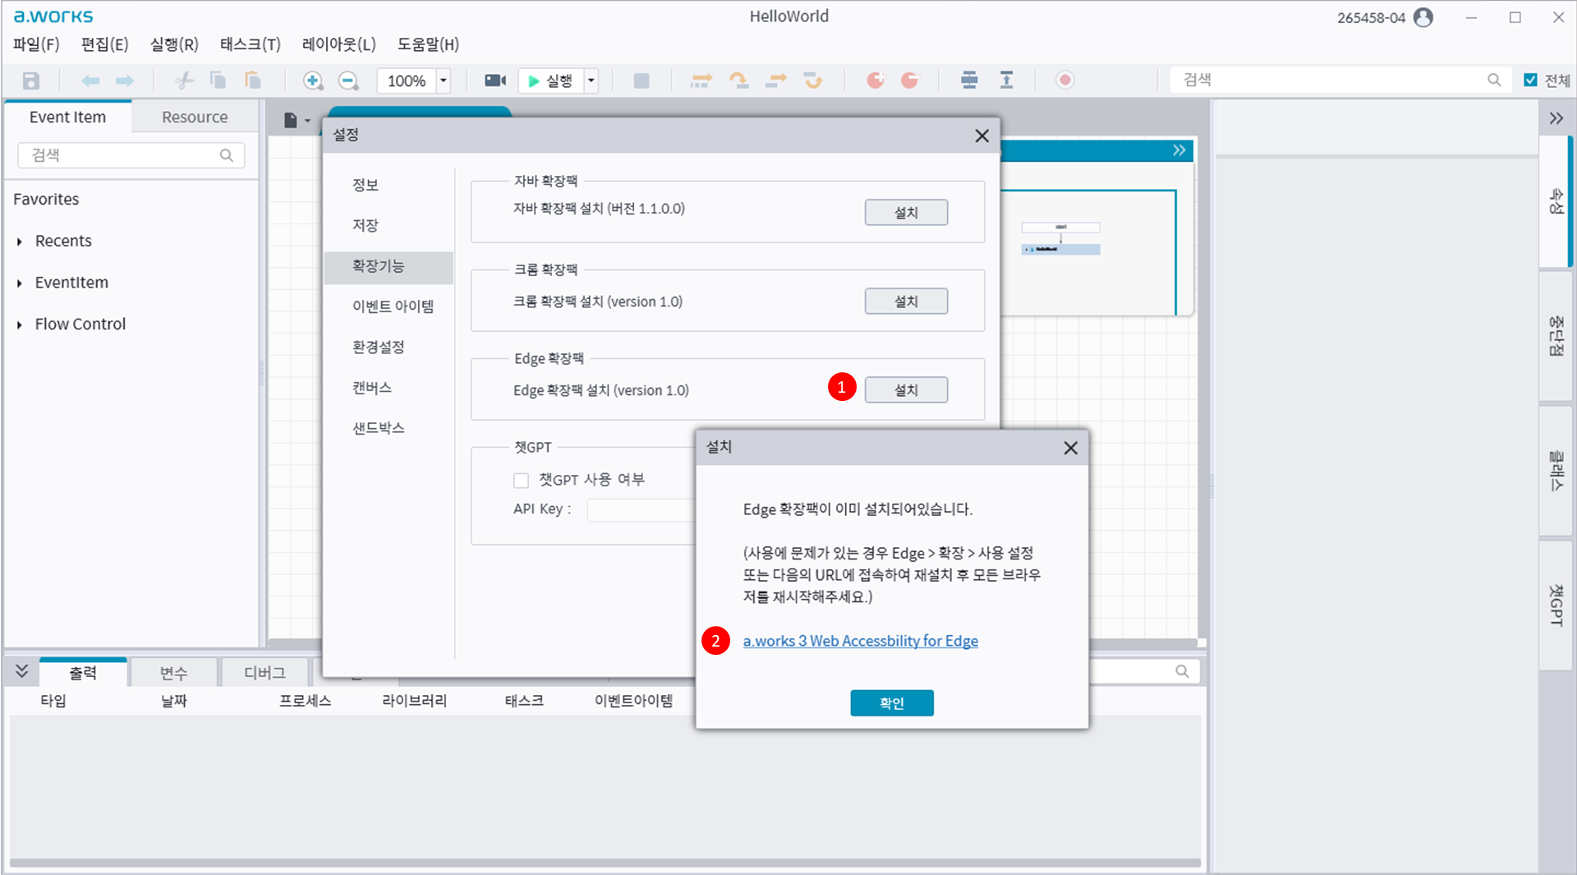Zoom in with the plus magnifier

(313, 81)
